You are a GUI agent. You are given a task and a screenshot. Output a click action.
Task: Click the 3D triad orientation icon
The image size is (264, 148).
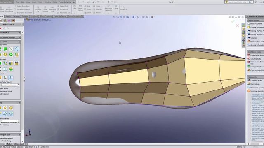pyautogui.click(x=11, y=78)
